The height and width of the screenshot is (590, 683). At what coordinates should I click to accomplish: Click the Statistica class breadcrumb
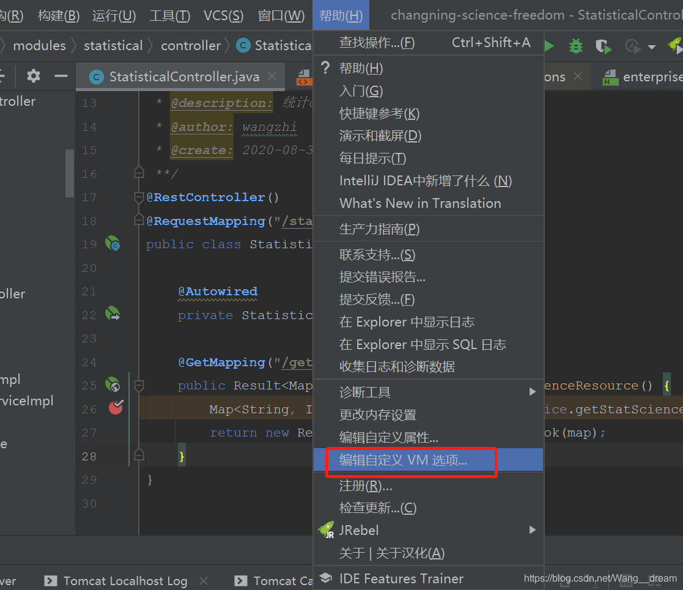tap(275, 46)
